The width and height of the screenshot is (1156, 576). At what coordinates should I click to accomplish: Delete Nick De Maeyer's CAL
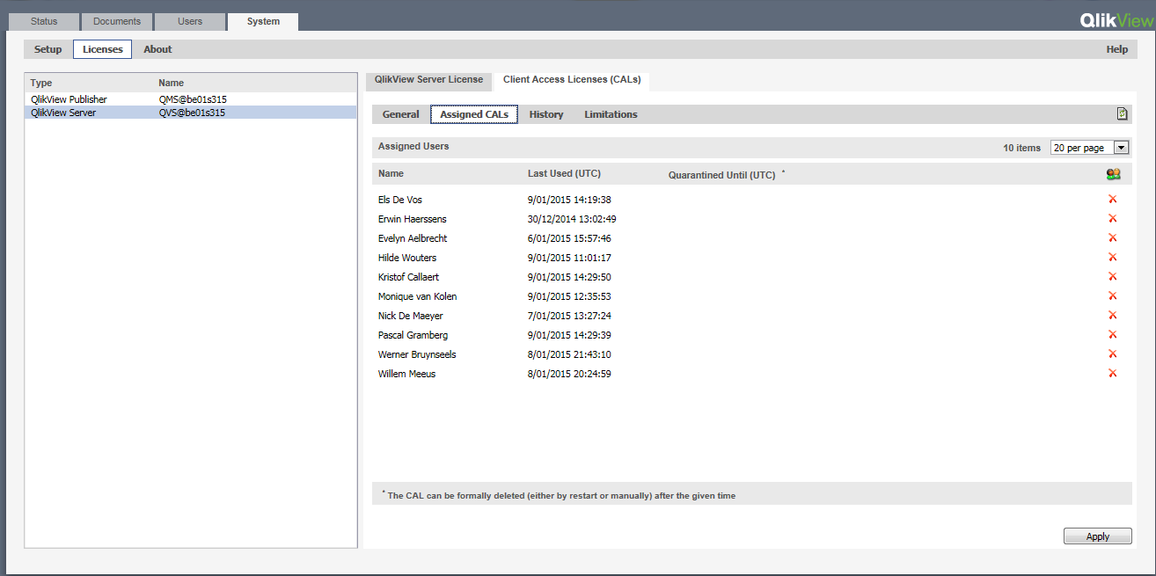click(x=1112, y=316)
